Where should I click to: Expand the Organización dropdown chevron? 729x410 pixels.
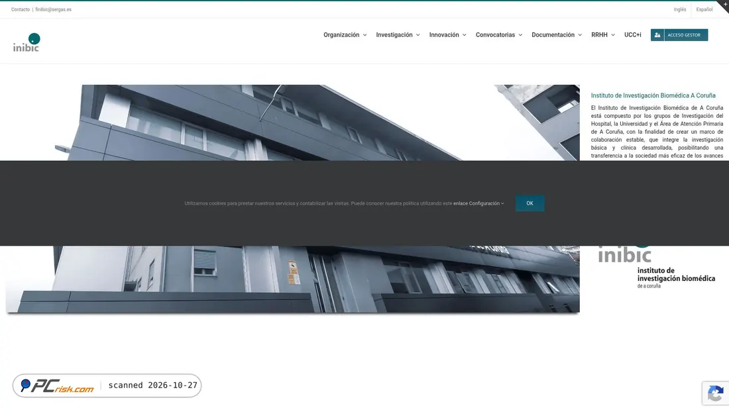(x=364, y=35)
